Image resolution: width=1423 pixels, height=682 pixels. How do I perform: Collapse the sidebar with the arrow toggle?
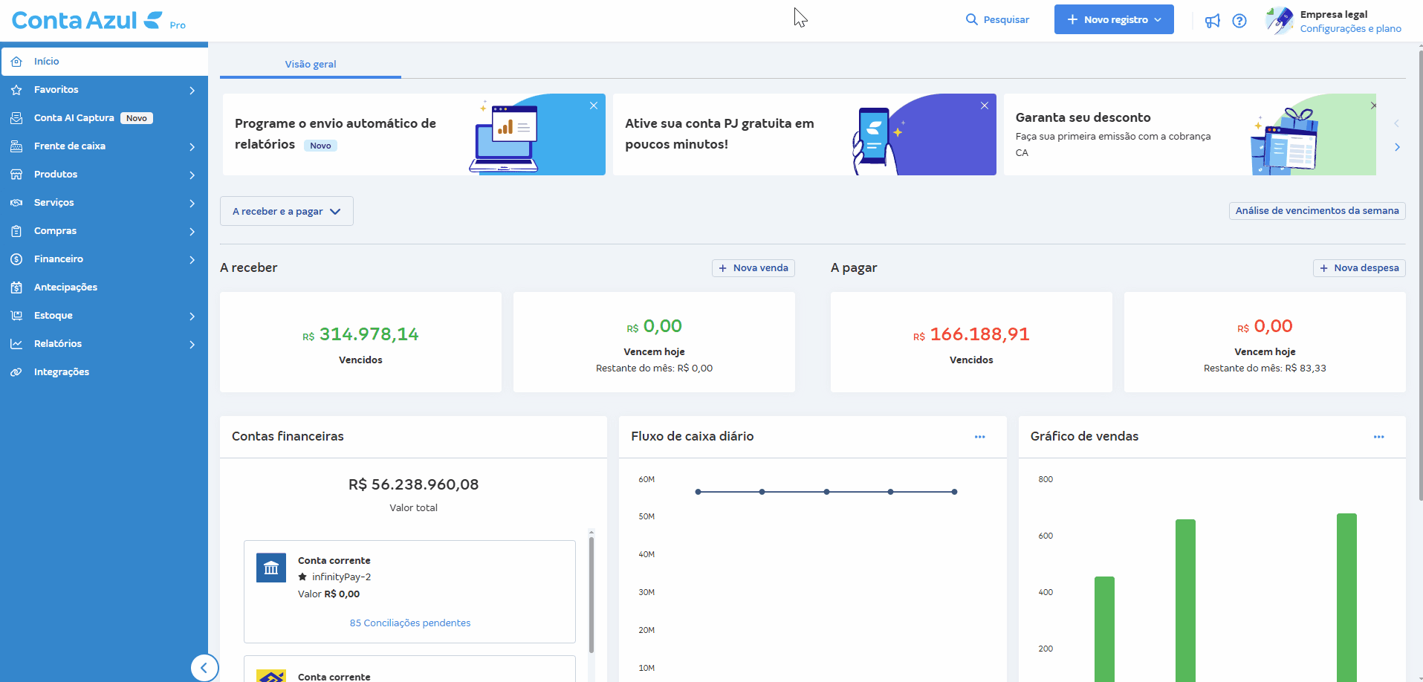pos(205,667)
